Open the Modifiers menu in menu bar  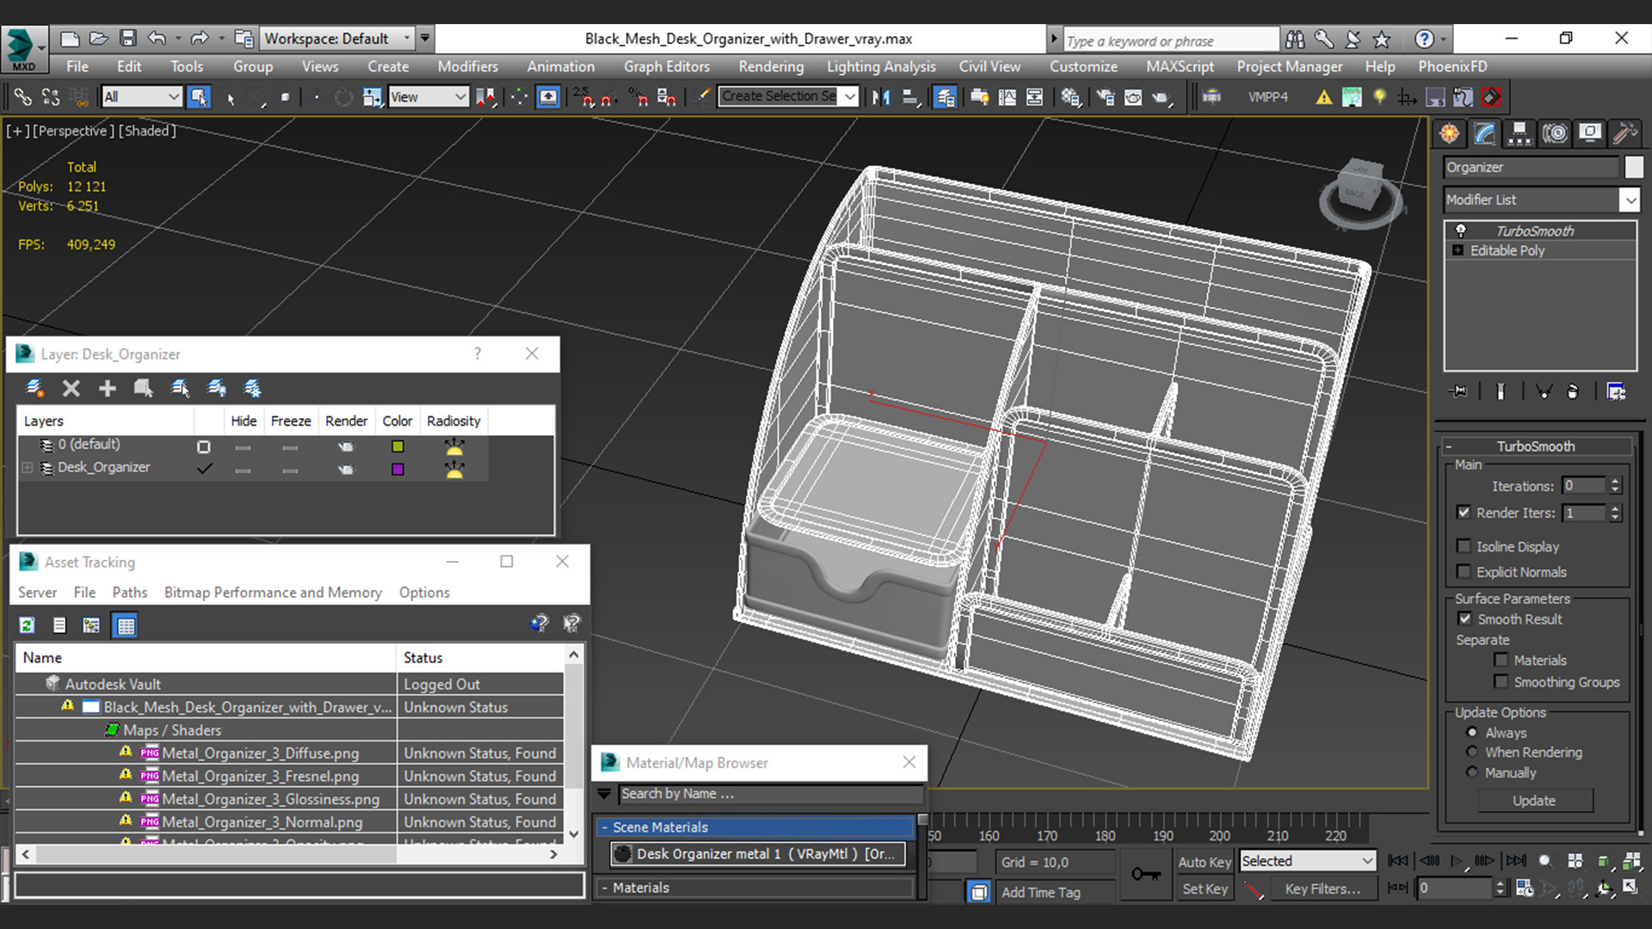(x=467, y=65)
